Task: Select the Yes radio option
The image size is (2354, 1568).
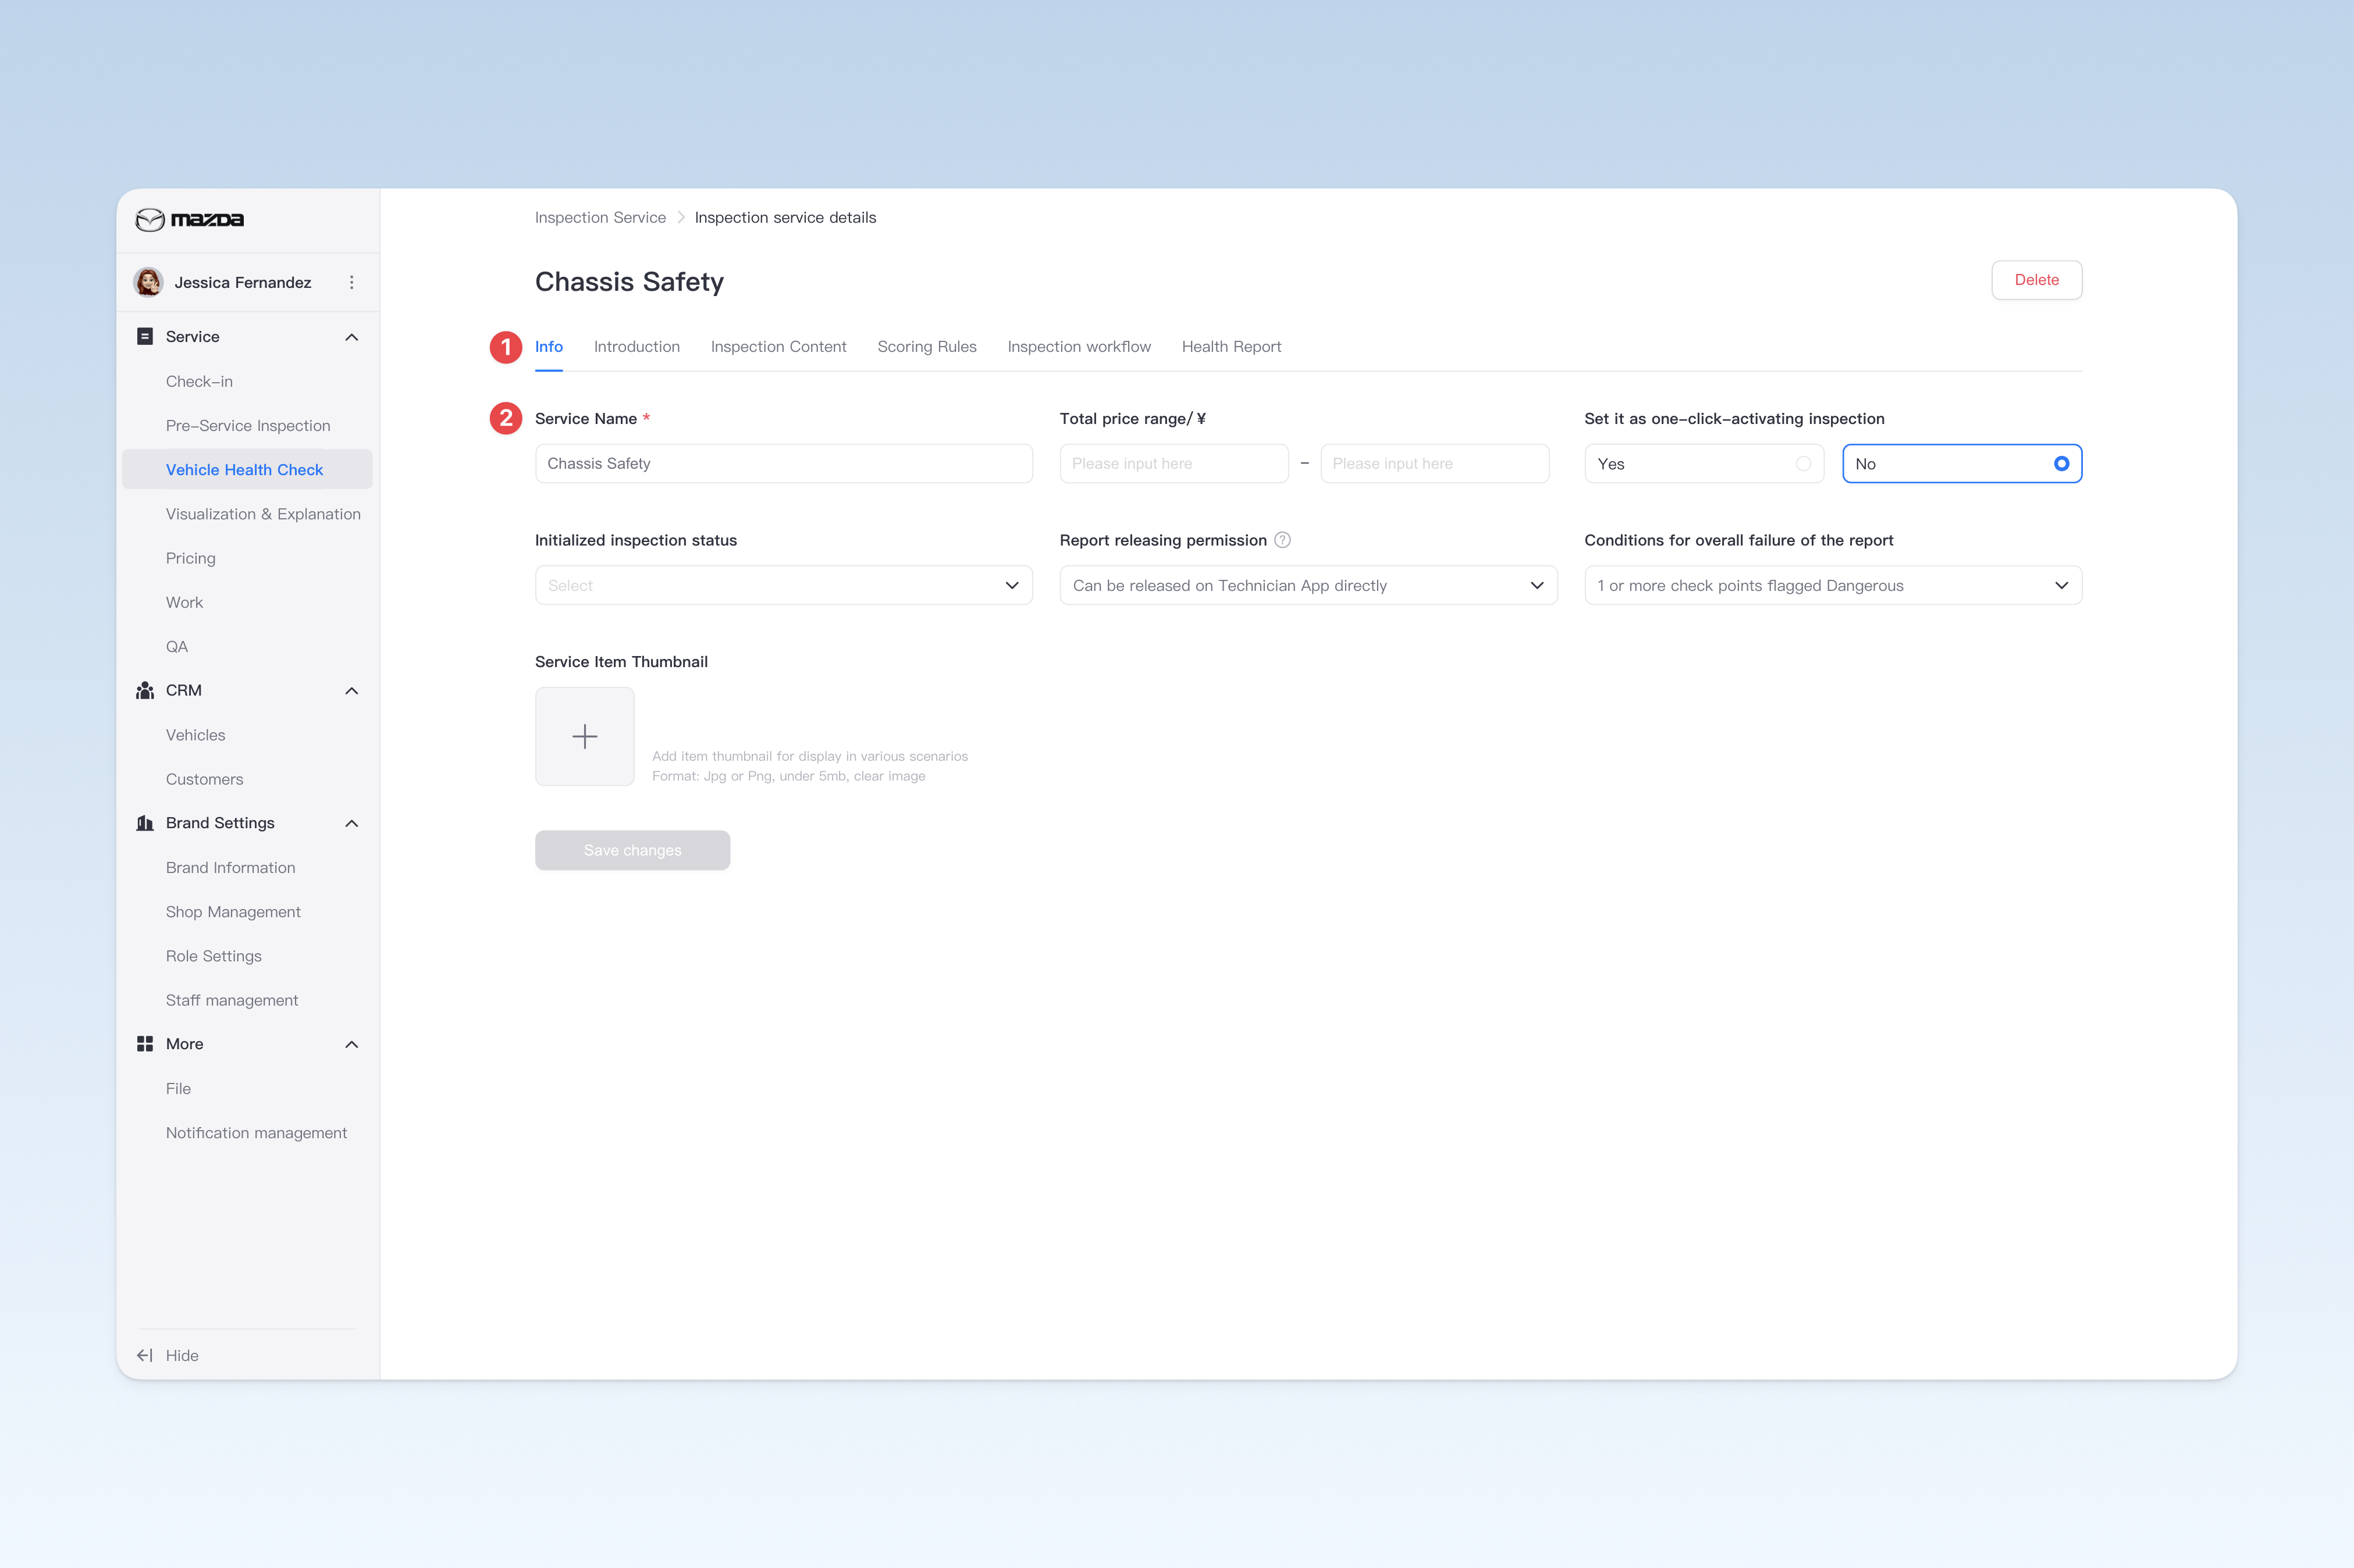Action: pyautogui.click(x=1704, y=464)
